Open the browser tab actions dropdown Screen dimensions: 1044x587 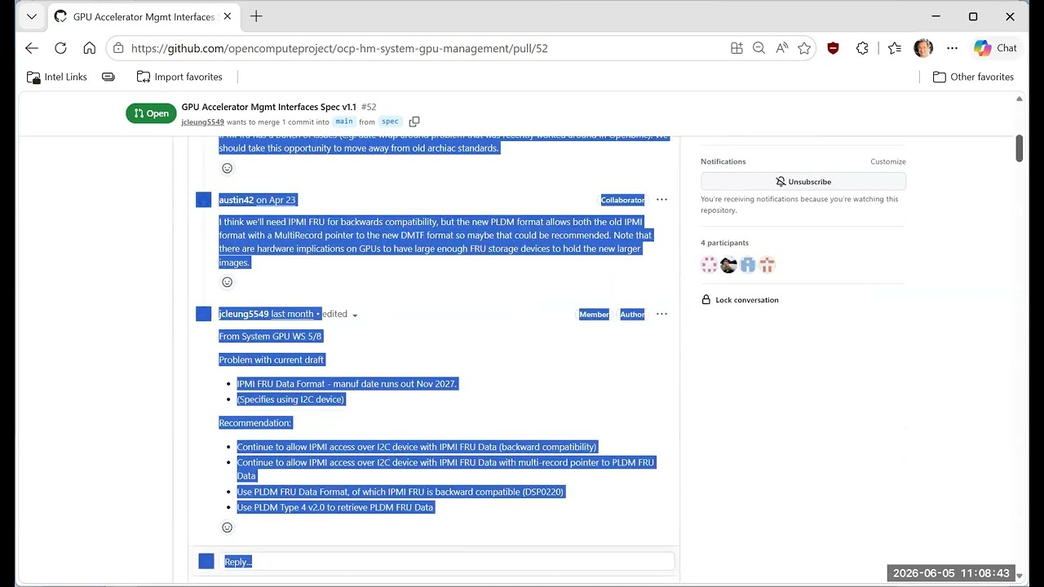[x=31, y=16]
